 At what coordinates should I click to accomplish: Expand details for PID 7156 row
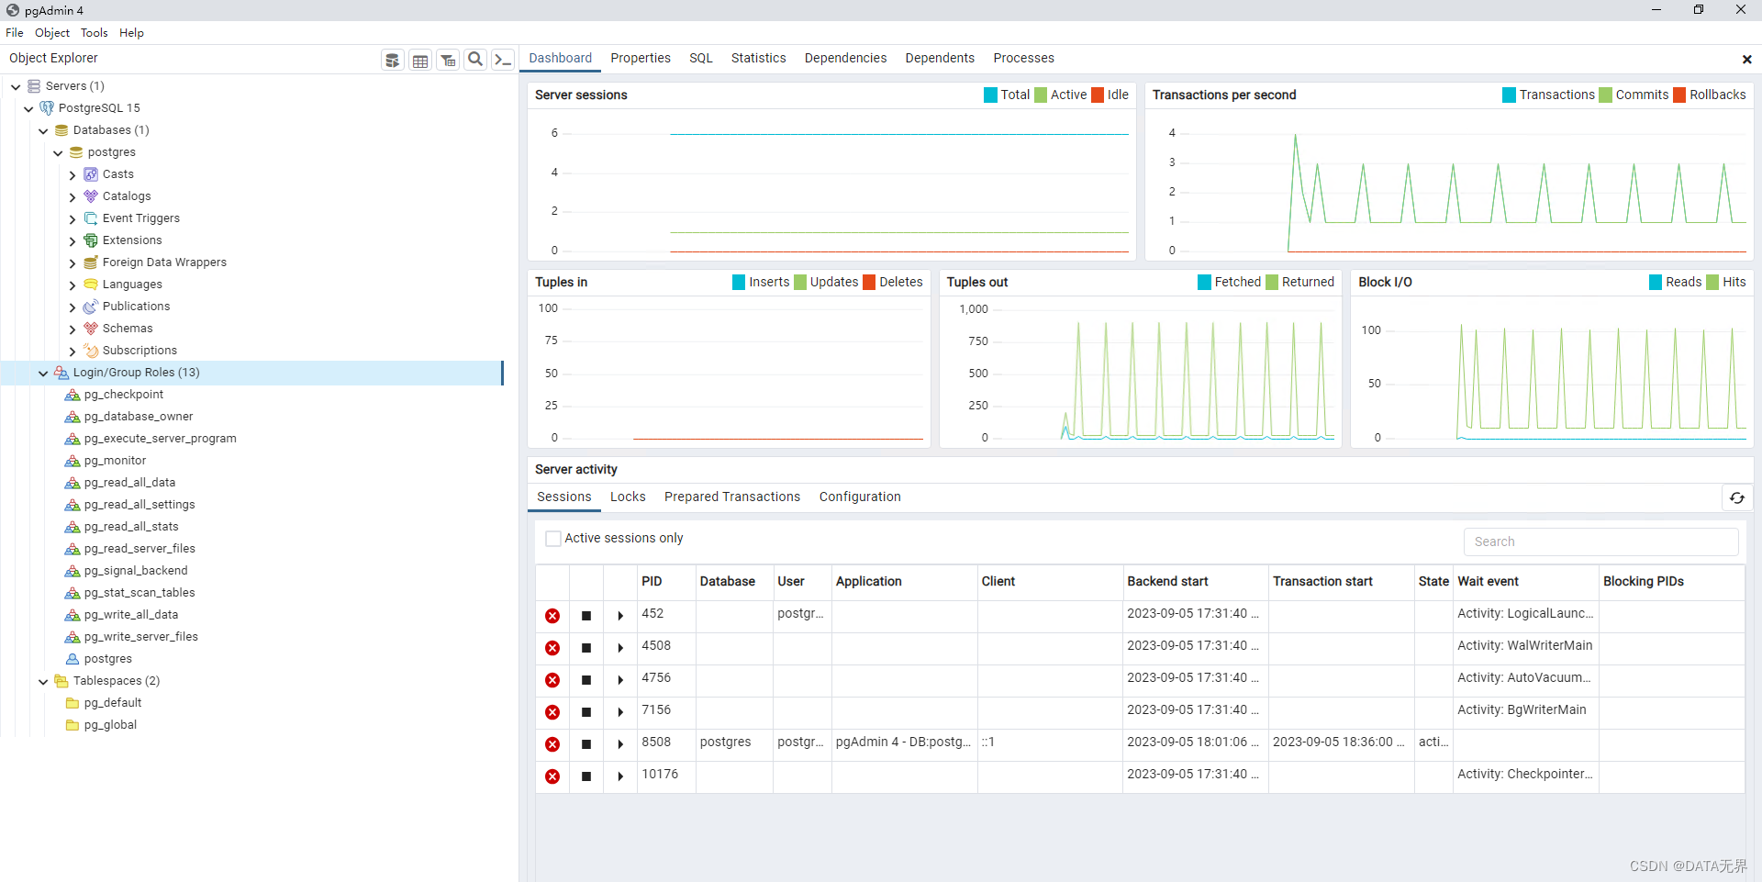620,712
